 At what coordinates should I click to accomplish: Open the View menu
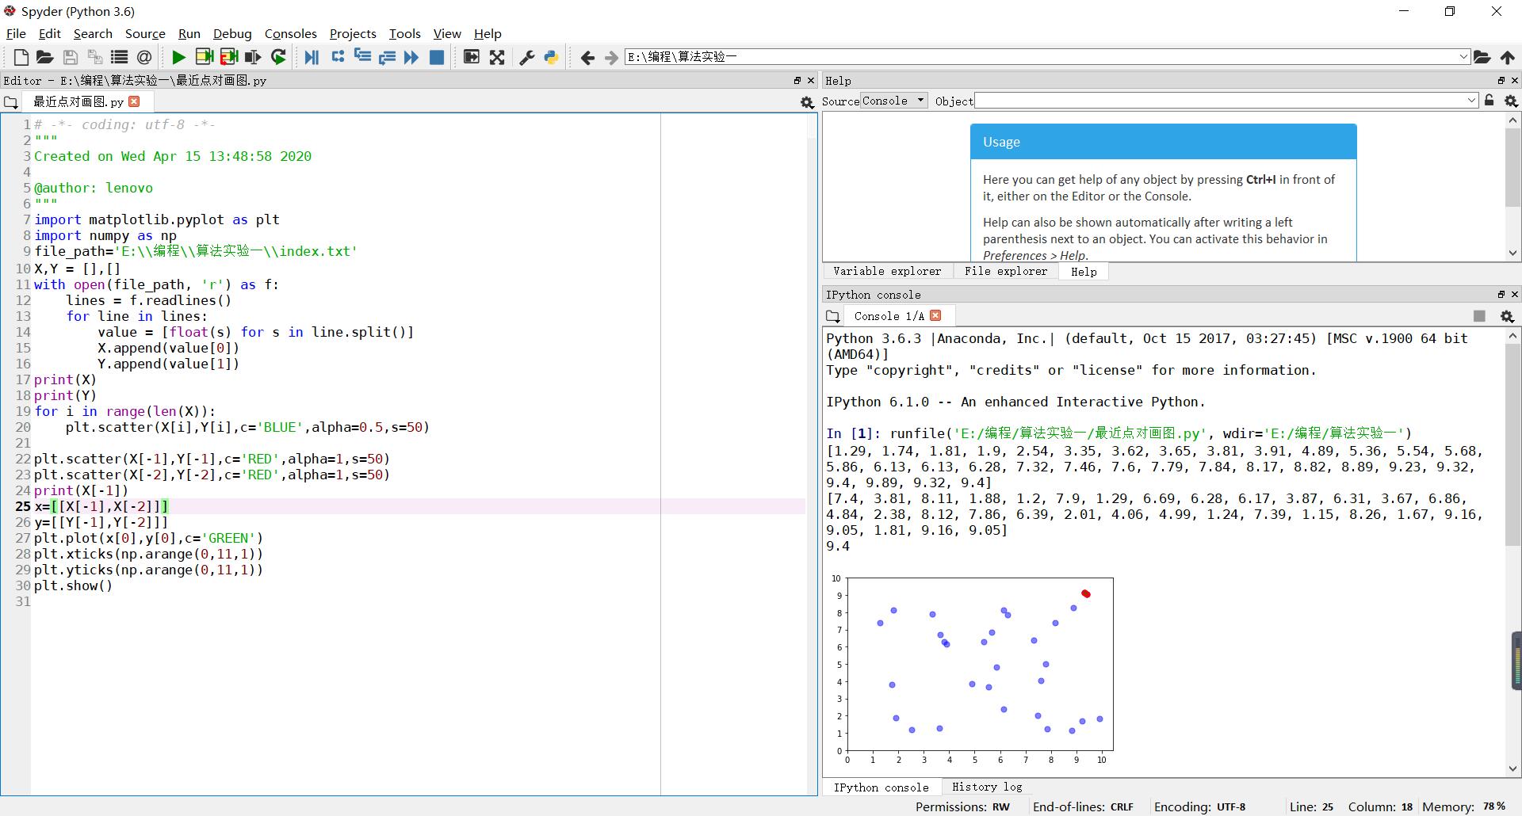point(447,33)
